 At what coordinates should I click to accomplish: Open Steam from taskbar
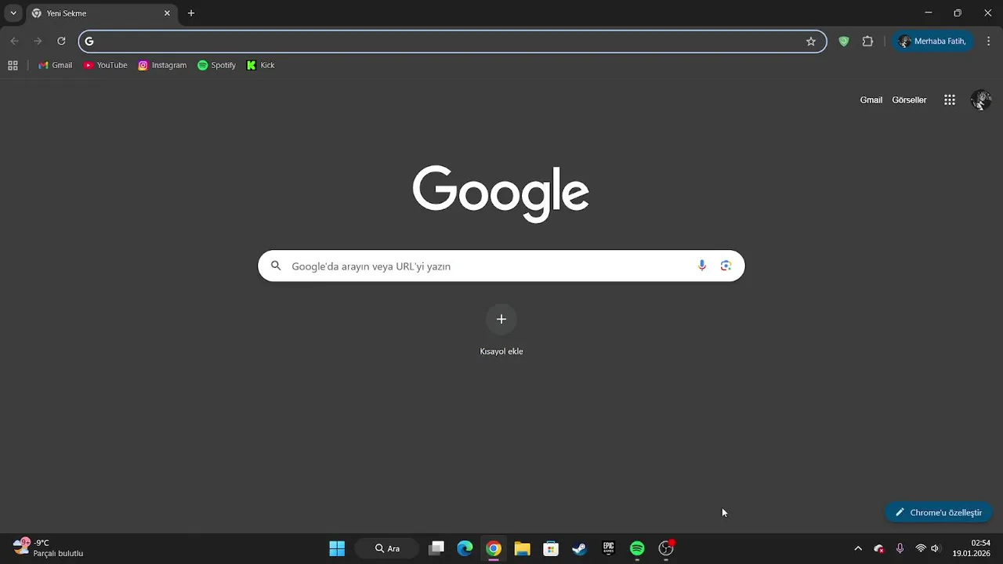[x=579, y=548]
